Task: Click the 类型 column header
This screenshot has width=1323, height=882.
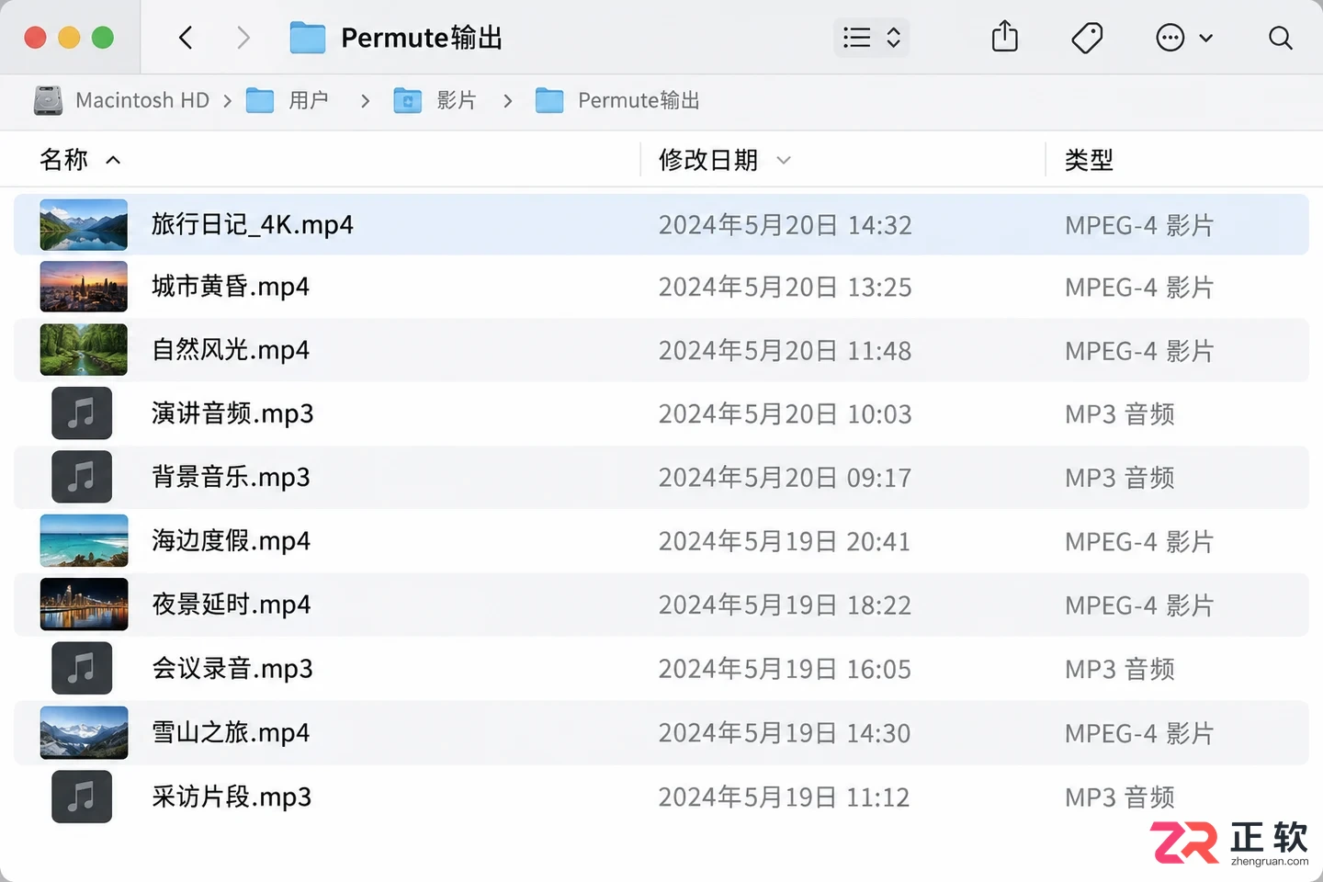Action: coord(1089,160)
